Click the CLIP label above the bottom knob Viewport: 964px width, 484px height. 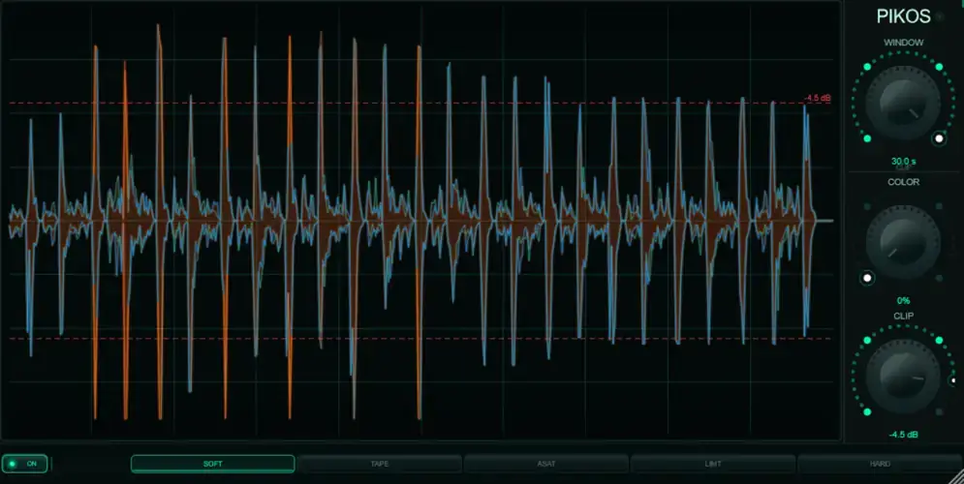(903, 316)
